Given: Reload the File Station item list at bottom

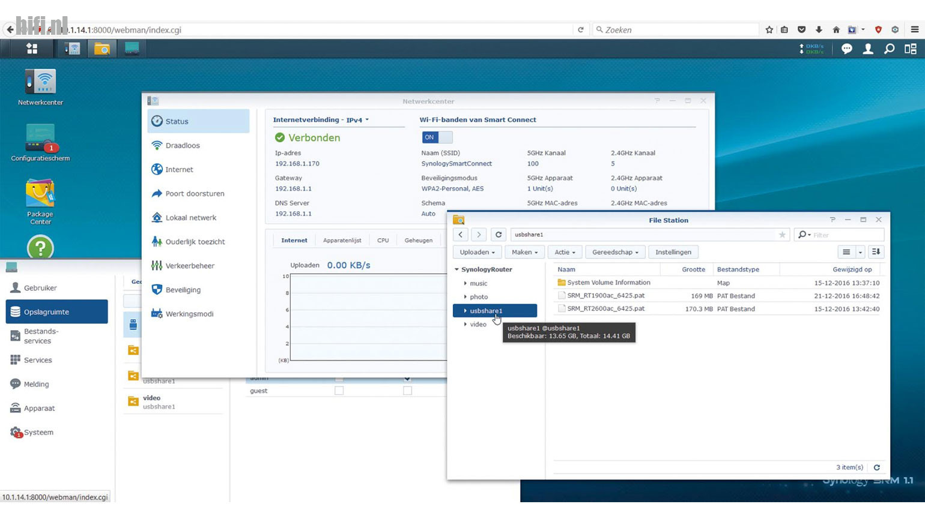Looking at the screenshot, I should pyautogui.click(x=877, y=467).
